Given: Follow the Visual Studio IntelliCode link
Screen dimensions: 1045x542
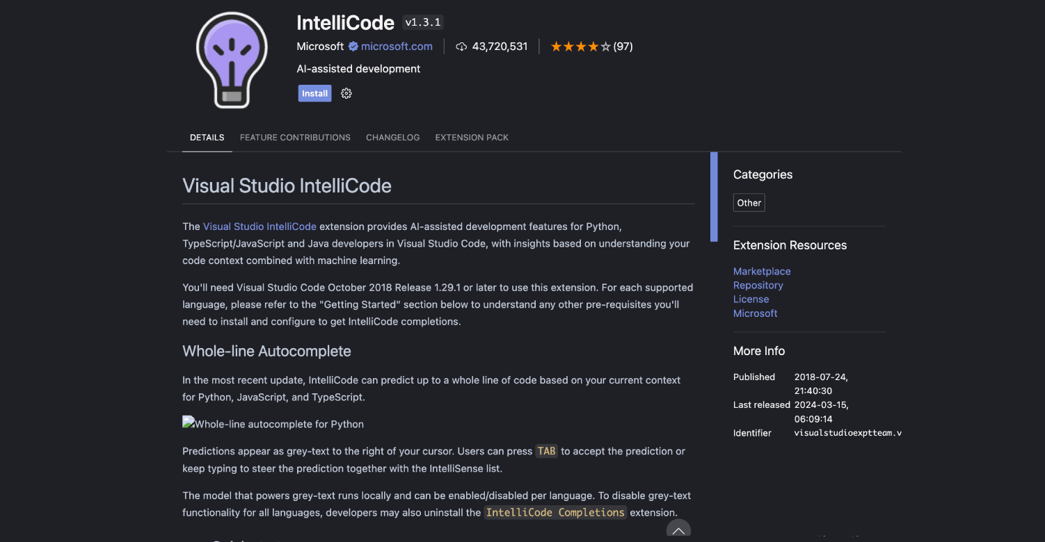Looking at the screenshot, I should pos(260,227).
